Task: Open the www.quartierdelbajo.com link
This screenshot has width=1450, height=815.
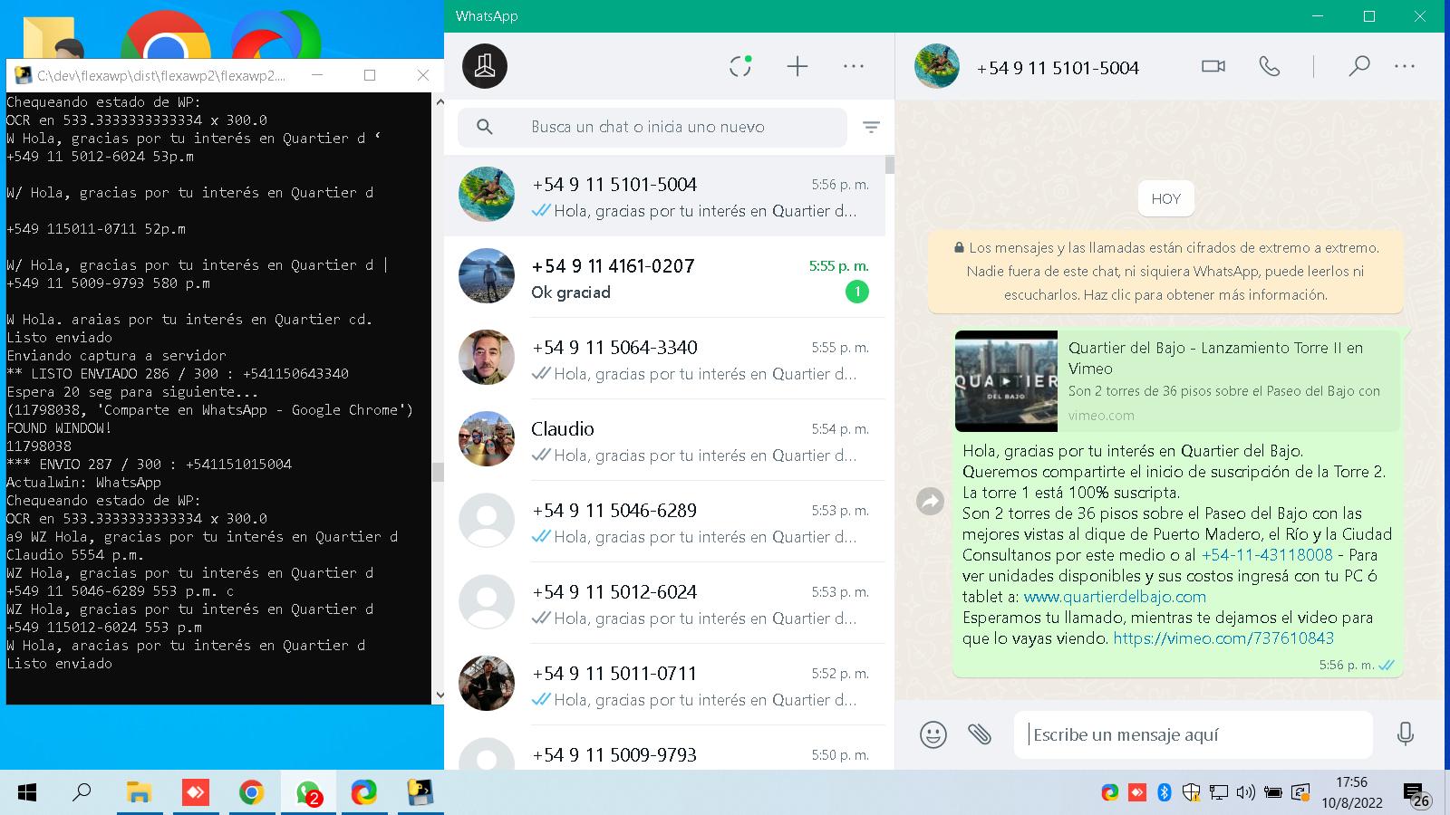Action: 1115,597
